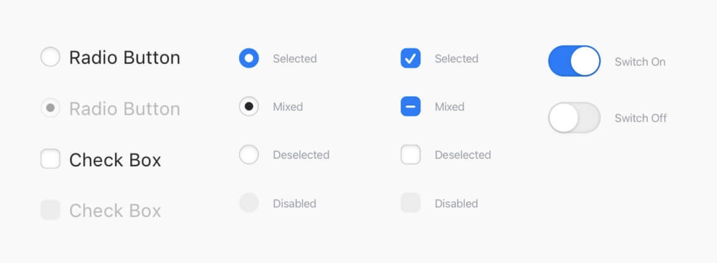The width and height of the screenshot is (717, 263).
Task: Click the Disabled grey checkbox
Action: 411,203
